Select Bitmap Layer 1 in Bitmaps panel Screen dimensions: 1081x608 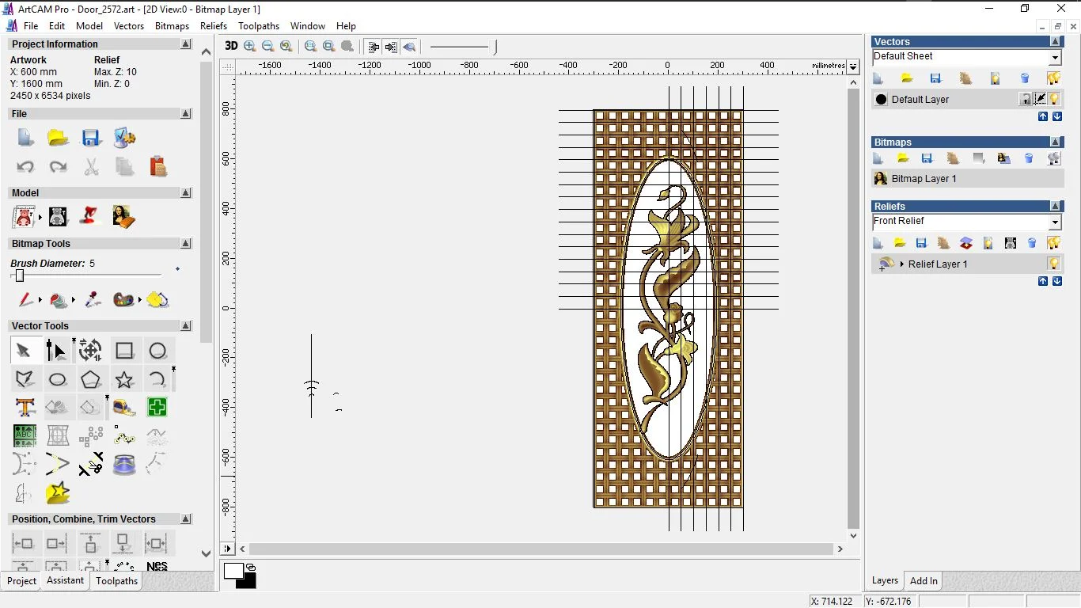(924, 179)
